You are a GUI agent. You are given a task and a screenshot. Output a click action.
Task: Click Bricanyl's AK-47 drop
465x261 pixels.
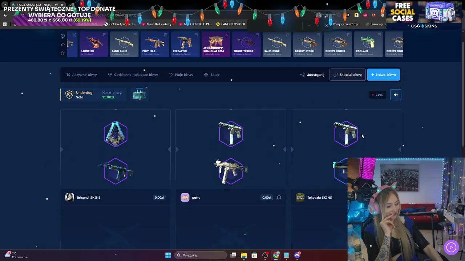coord(116,171)
